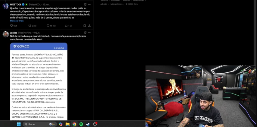Share WESTCOL's post via share icon
257x127 pixels.
tap(89, 26)
